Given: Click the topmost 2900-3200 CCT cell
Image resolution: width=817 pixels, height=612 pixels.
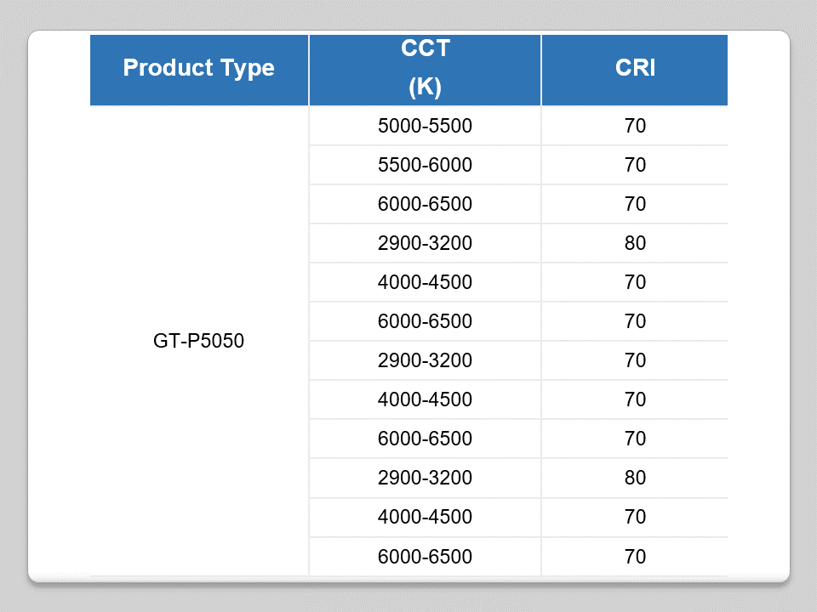Looking at the screenshot, I should (425, 243).
